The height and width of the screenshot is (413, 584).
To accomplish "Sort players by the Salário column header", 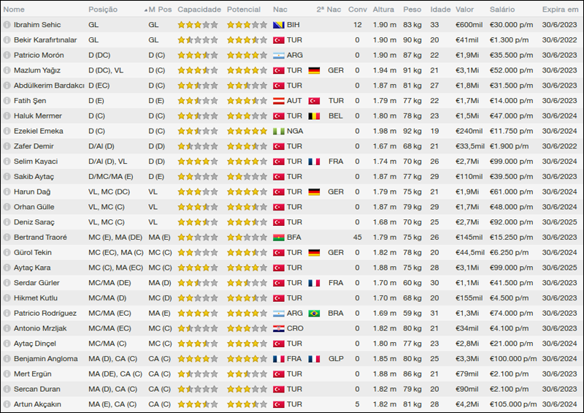I will [x=502, y=10].
